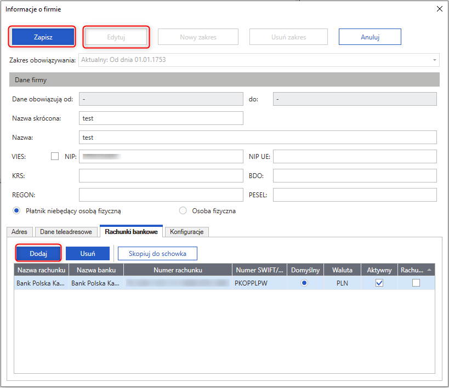Focus the Nazwa input field
449x388 pixels.
click(258, 138)
